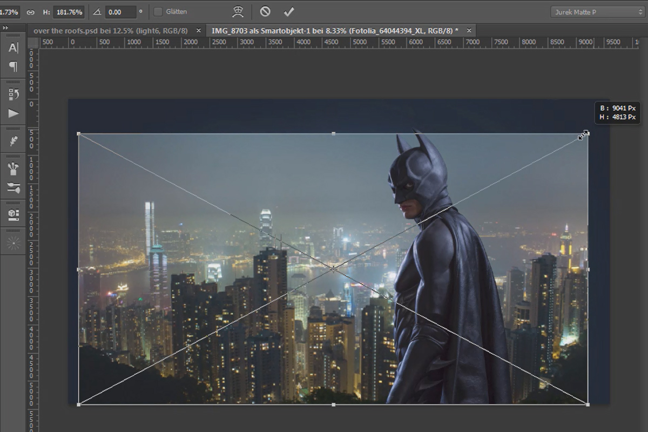Switch to warp mode icon

237,11
